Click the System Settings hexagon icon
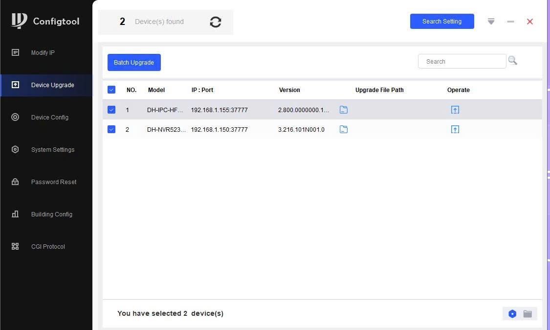The height and width of the screenshot is (330, 550). [15, 149]
